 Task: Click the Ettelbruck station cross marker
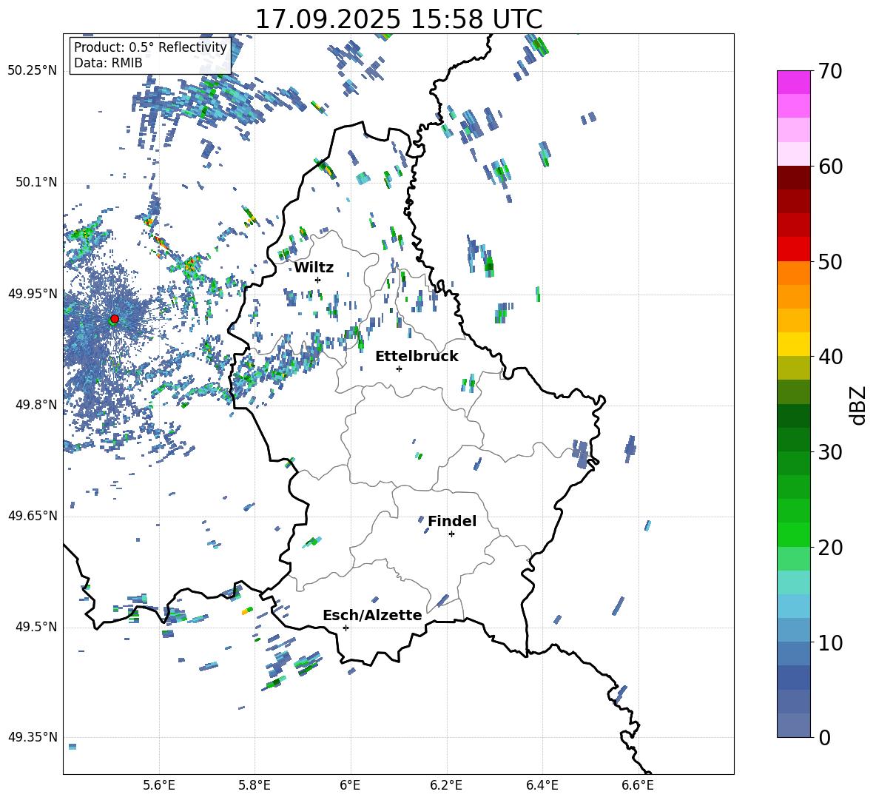pyautogui.click(x=399, y=369)
